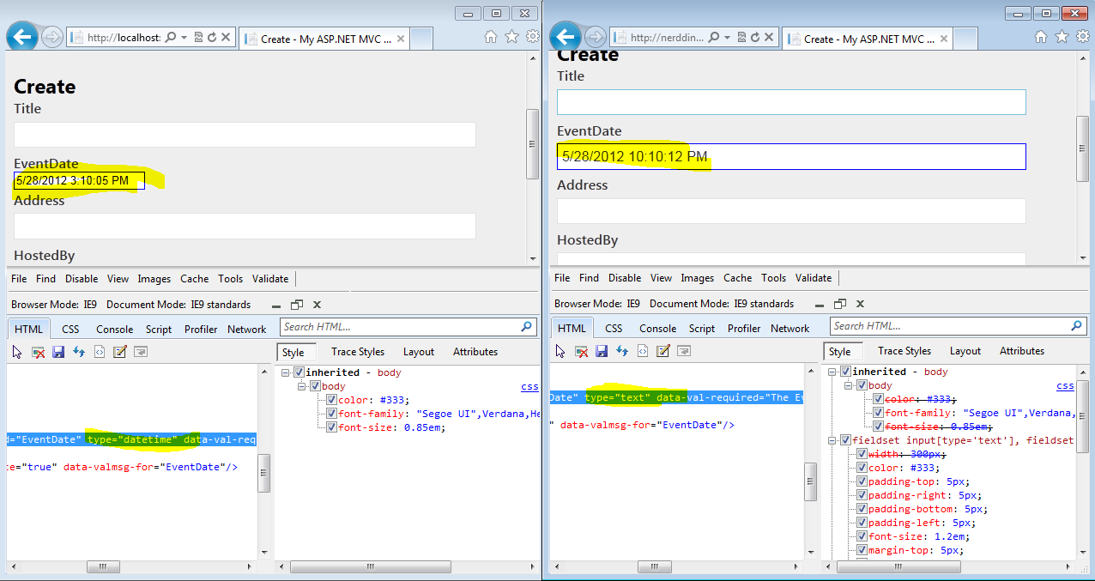Image resolution: width=1095 pixels, height=581 pixels.
Task: Unpin left developer tools panel
Action: click(297, 305)
